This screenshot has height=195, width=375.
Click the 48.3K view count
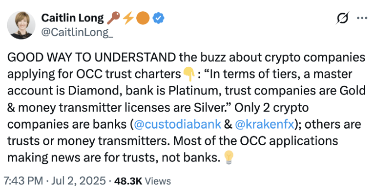pos(128,181)
